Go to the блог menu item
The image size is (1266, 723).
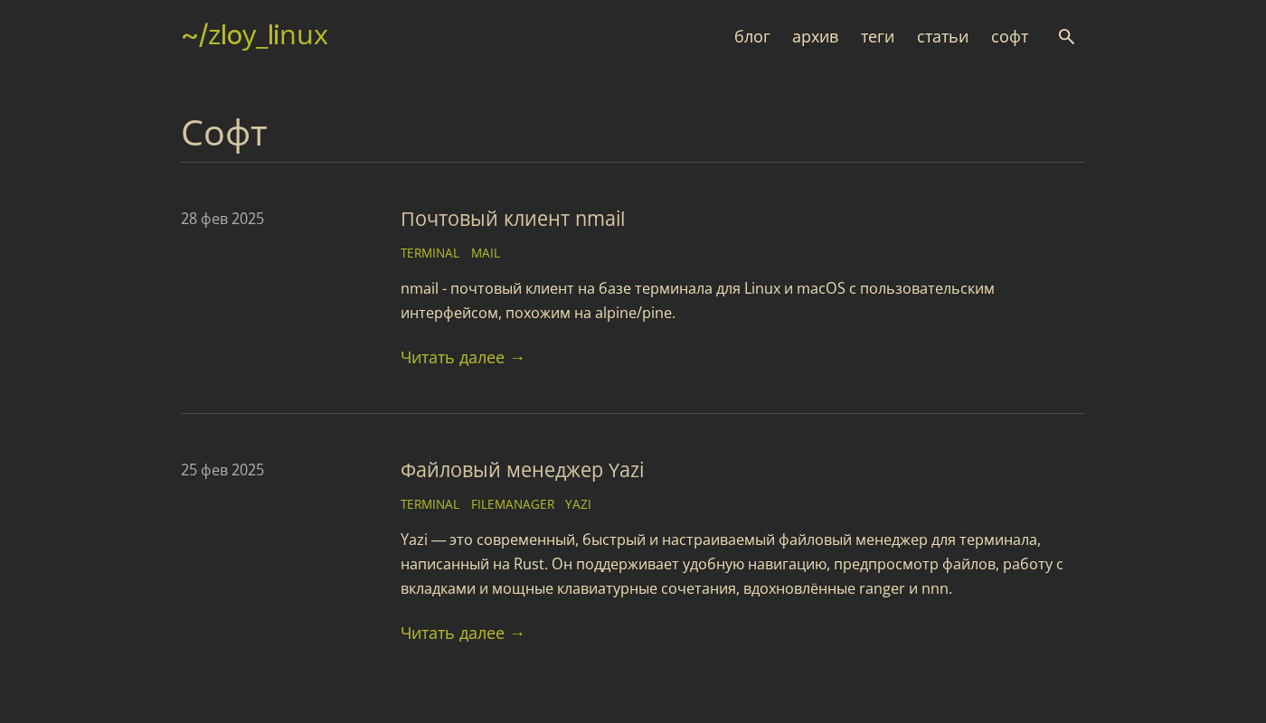[751, 37]
